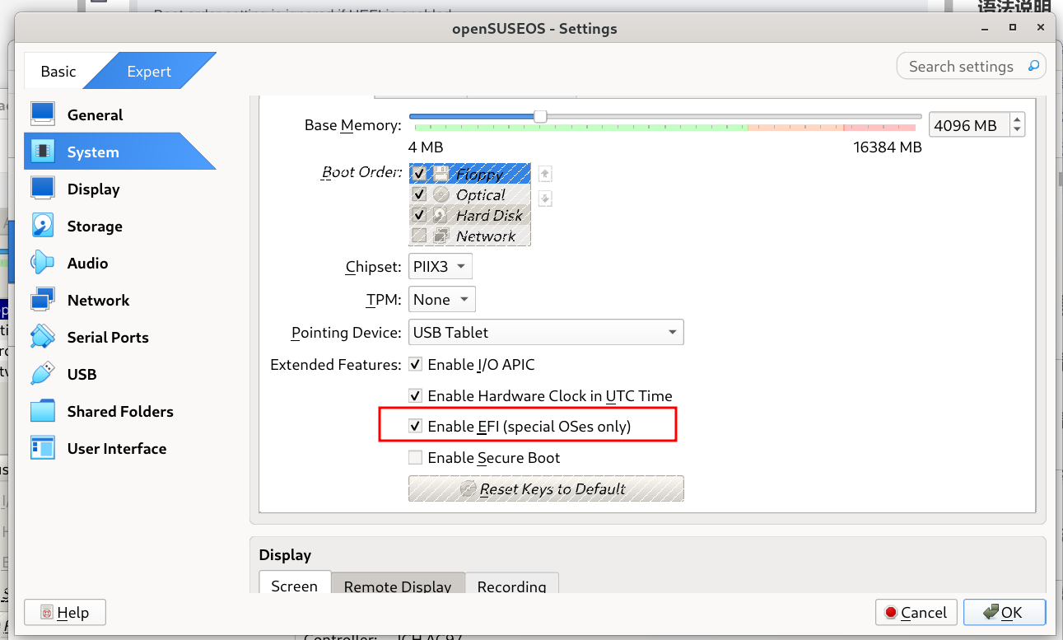Viewport: 1063px width, 640px height.
Task: Click the Base Memory slider handle
Action: tap(540, 117)
